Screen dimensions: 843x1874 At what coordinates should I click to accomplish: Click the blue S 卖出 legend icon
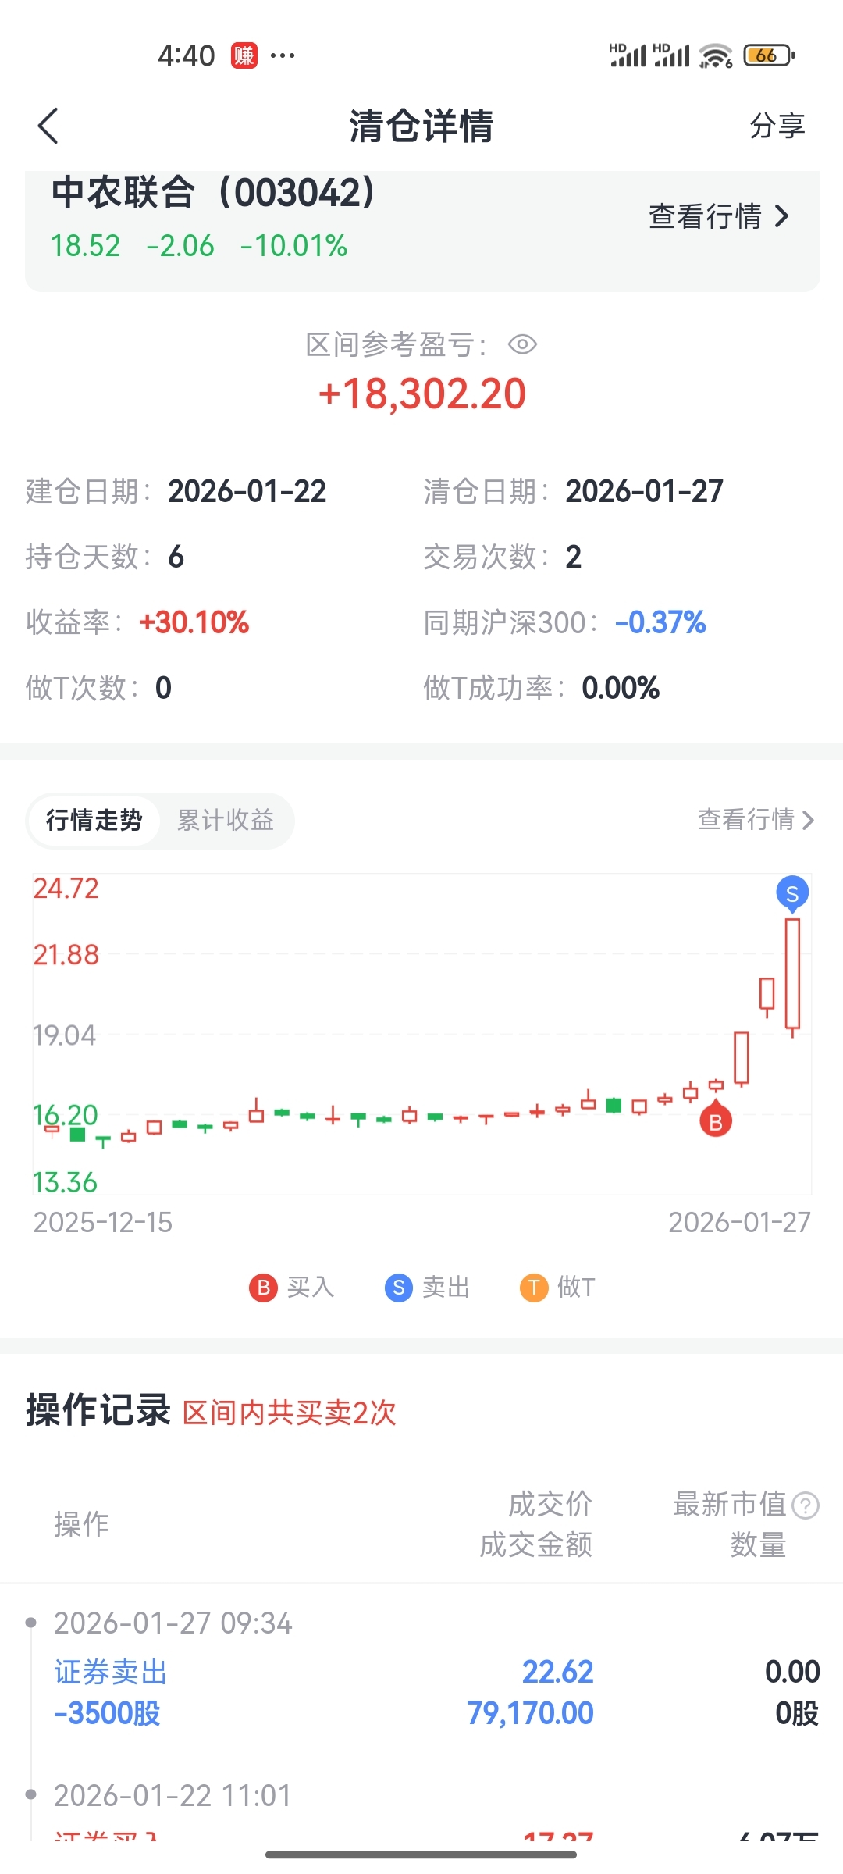click(399, 1287)
